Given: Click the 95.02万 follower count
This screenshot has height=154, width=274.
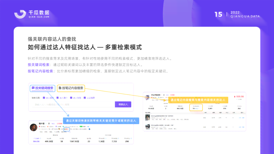Looking at the screenshot, I should pos(151,108).
